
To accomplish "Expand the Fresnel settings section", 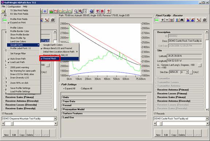I will tap(104, 105).
